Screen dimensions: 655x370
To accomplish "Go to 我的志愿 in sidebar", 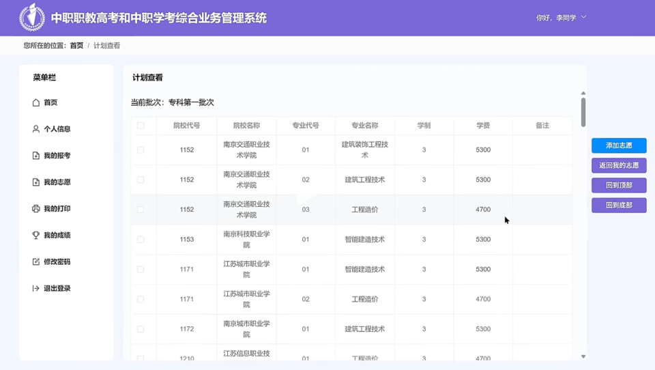I will click(x=57, y=182).
